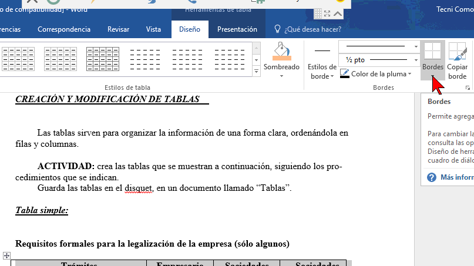The width and height of the screenshot is (474, 266).
Task: Expand the Sombreado dropdown arrow
Action: [x=281, y=76]
